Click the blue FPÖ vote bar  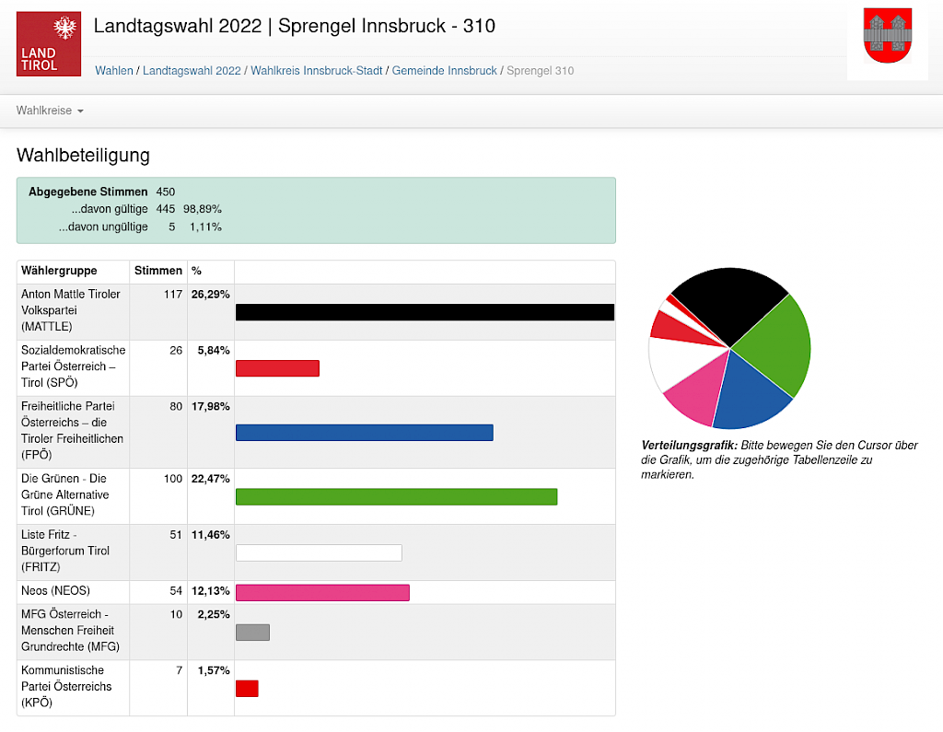coord(365,433)
